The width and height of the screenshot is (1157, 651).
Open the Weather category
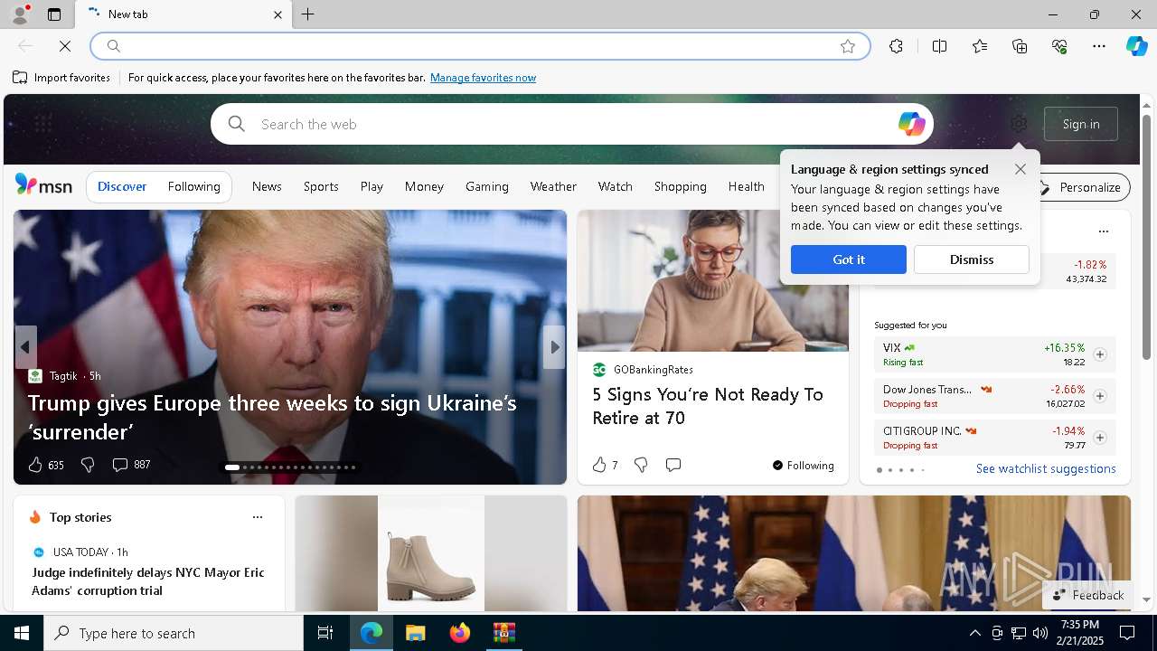pos(553,186)
